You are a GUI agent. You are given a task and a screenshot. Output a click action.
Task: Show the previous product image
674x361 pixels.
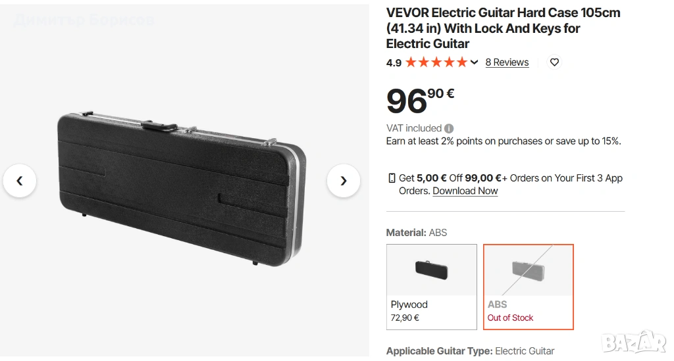[x=20, y=181]
